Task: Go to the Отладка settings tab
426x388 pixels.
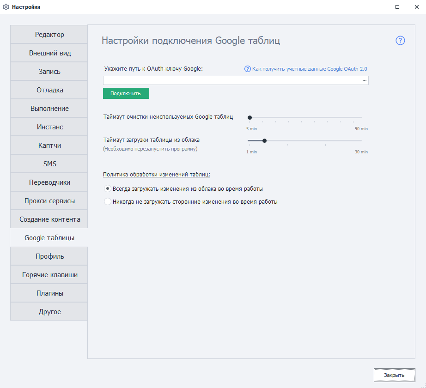Action: tap(49, 90)
